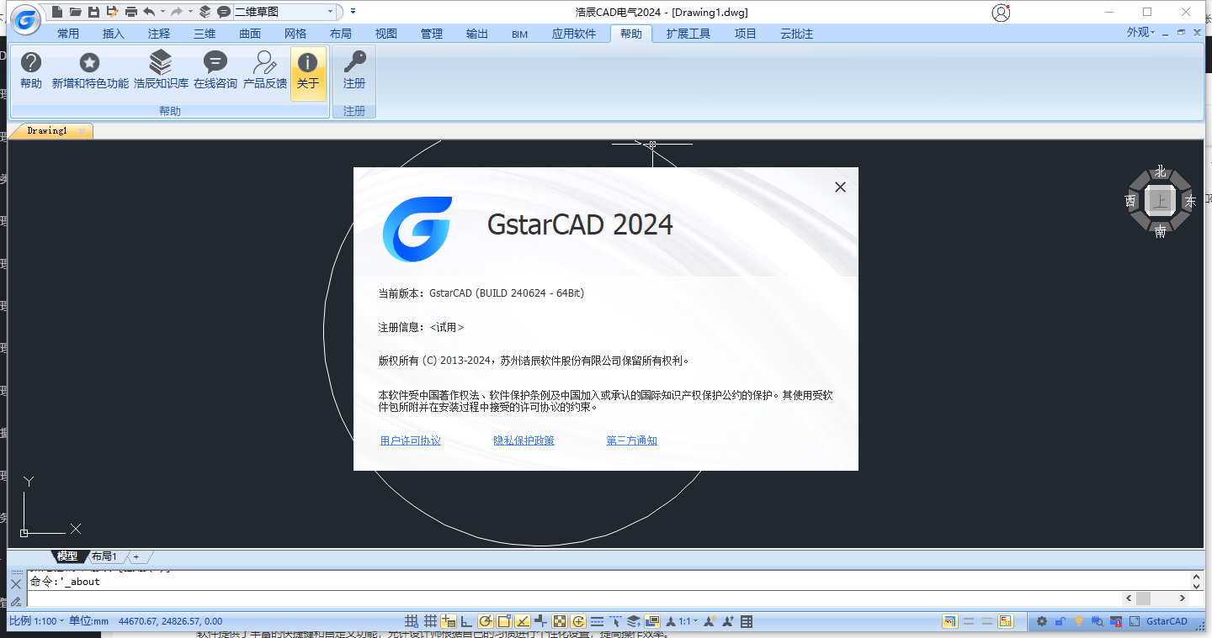
Task: Click the Save As icon with pencil
Action: (x=112, y=12)
